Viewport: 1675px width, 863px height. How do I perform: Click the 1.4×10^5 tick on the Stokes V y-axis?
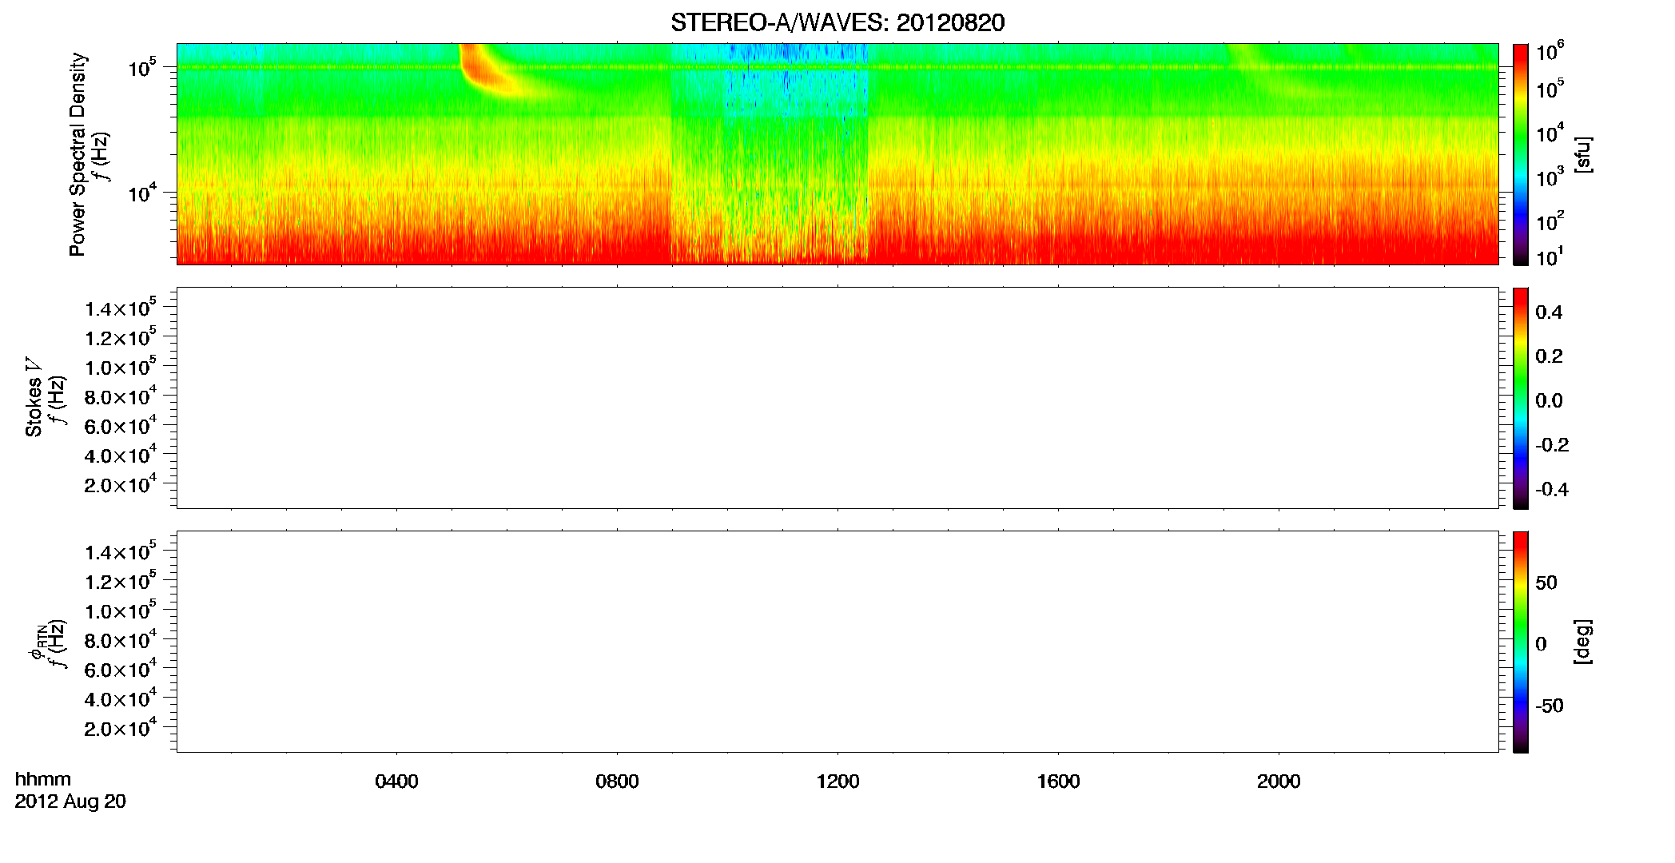120,308
